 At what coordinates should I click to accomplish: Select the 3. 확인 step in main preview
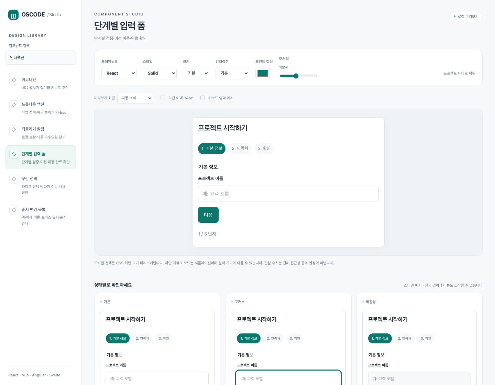tap(264, 148)
